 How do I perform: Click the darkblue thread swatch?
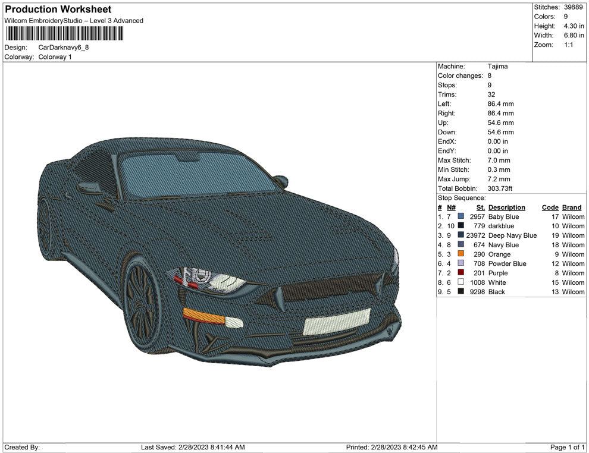click(460, 226)
